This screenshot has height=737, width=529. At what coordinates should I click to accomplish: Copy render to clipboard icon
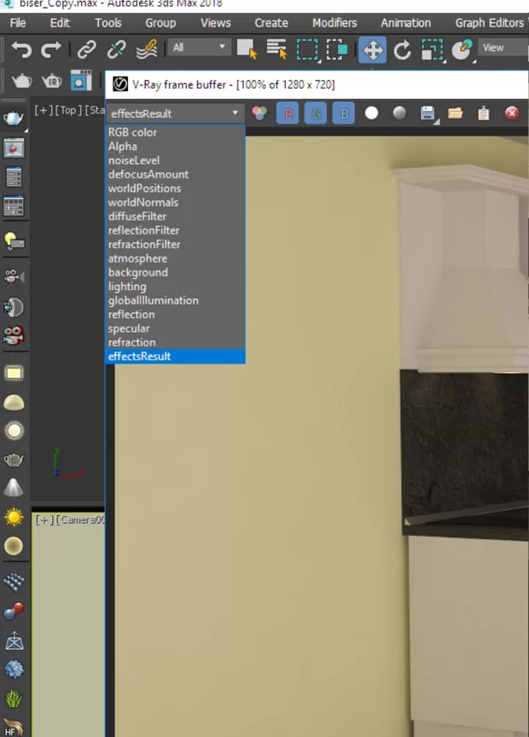484,113
